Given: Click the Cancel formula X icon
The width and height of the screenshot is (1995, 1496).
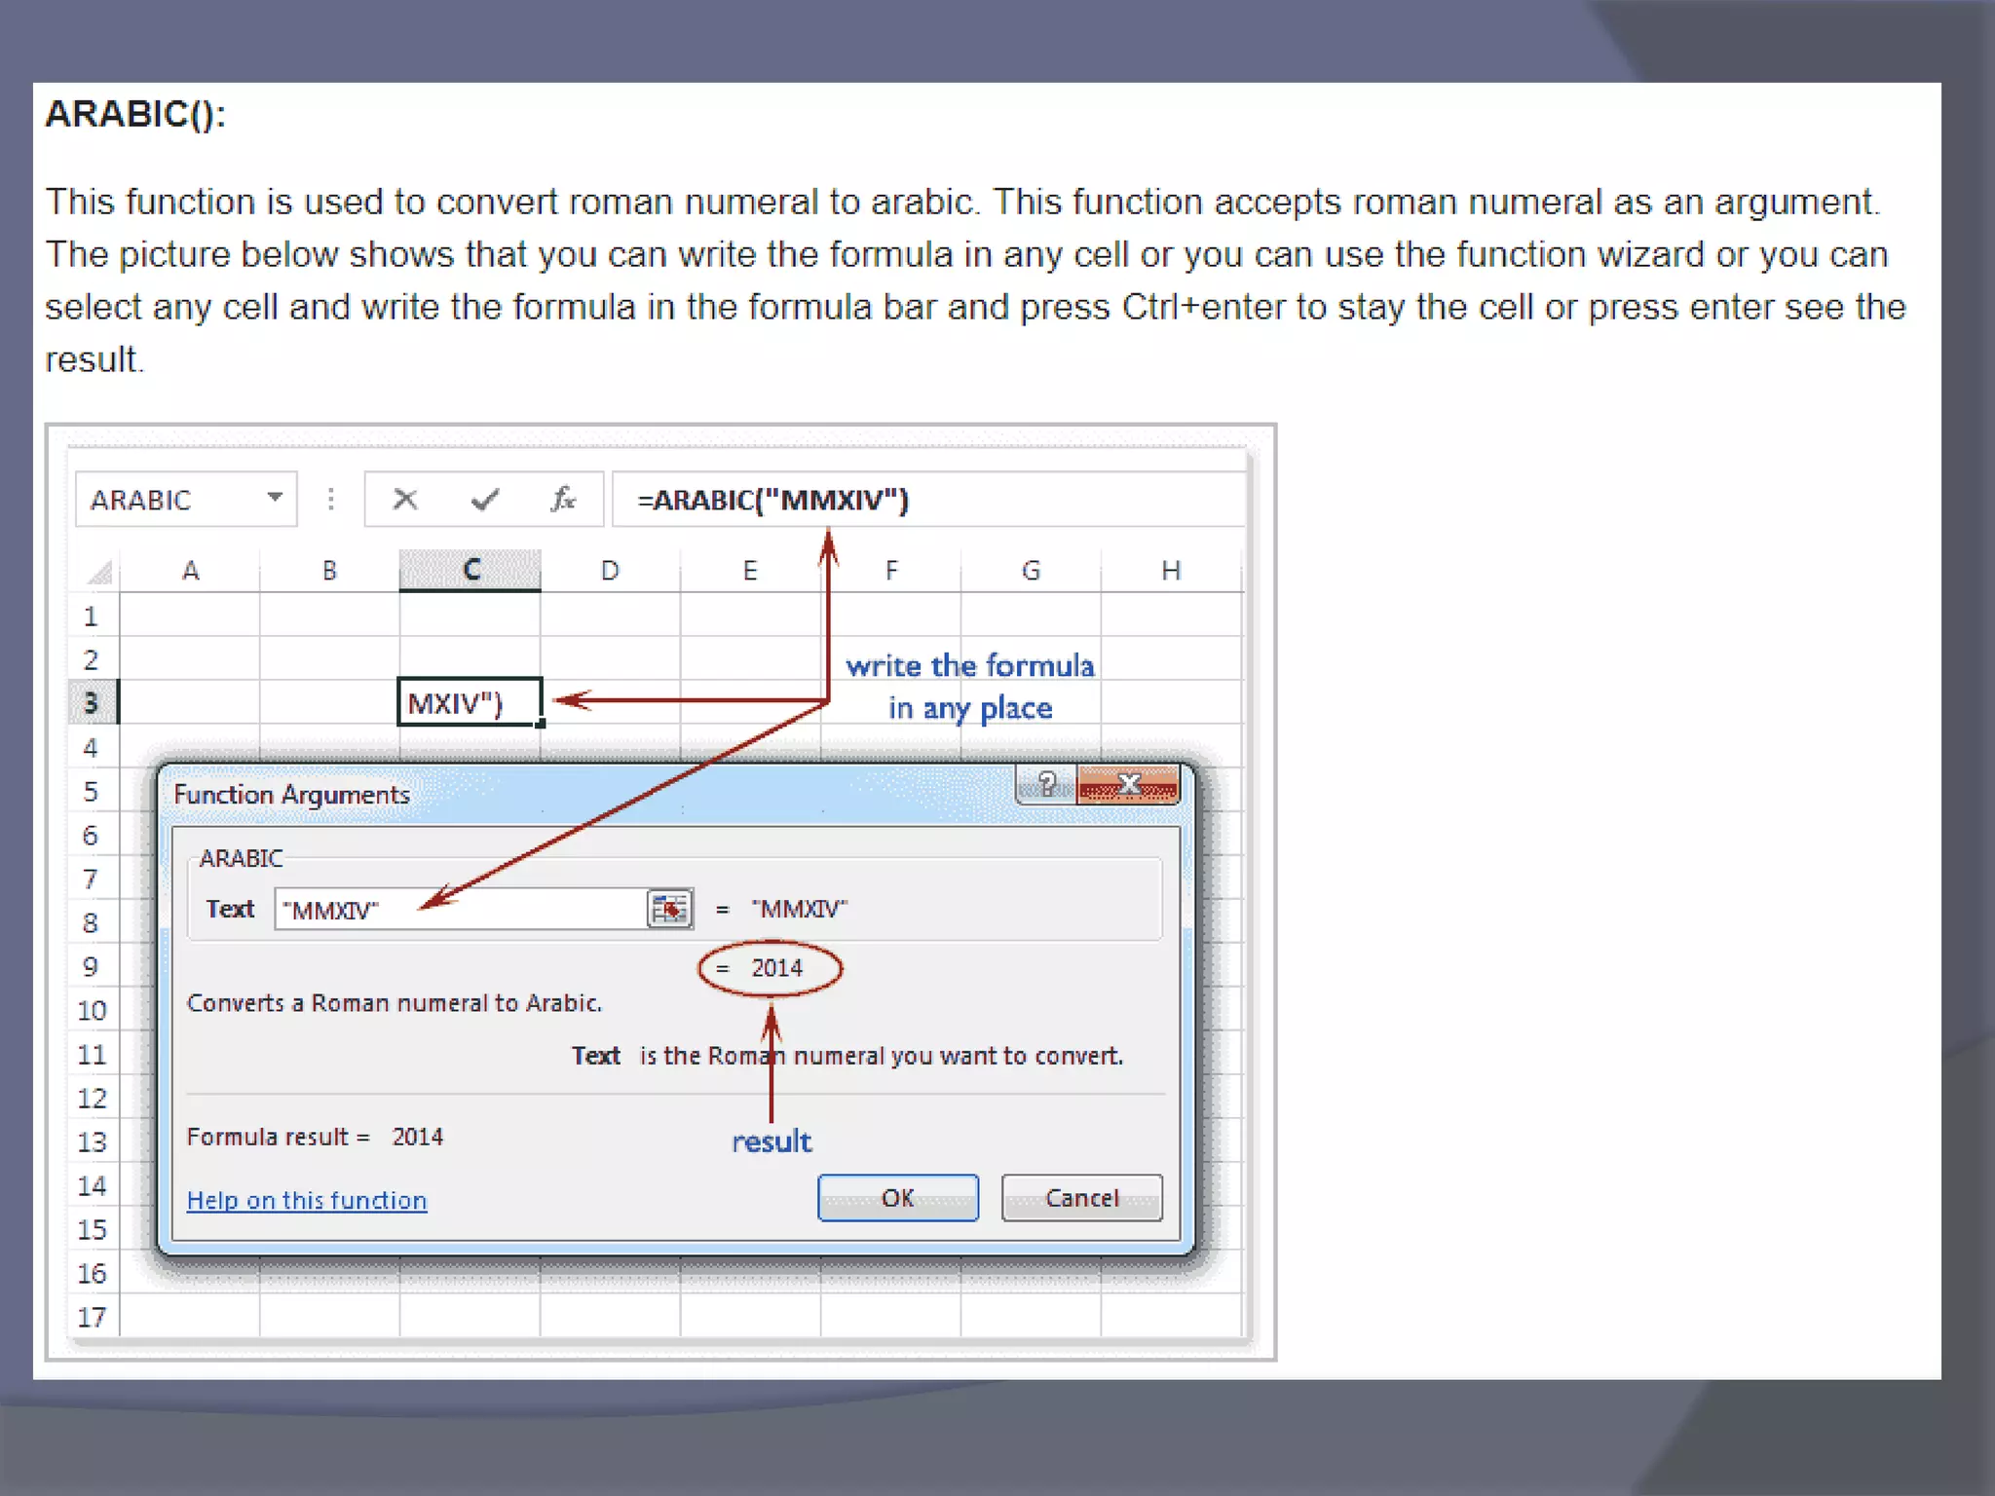Looking at the screenshot, I should [405, 500].
